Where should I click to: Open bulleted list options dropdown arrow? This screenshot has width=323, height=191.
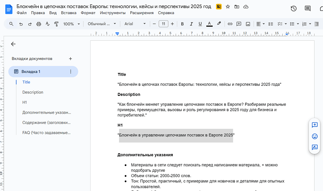pyautogui.click(x=298, y=24)
